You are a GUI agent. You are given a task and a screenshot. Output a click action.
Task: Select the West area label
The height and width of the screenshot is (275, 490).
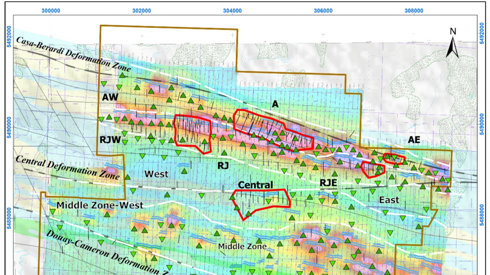point(156,174)
